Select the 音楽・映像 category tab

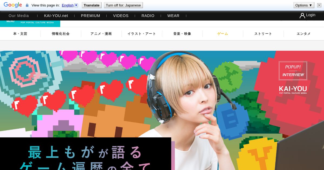pyautogui.click(x=182, y=34)
